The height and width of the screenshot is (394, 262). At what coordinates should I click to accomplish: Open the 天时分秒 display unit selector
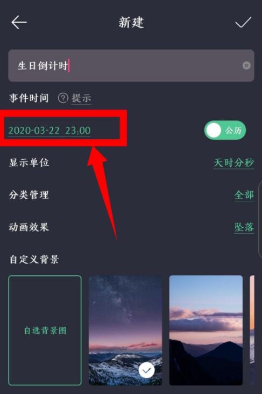click(233, 162)
